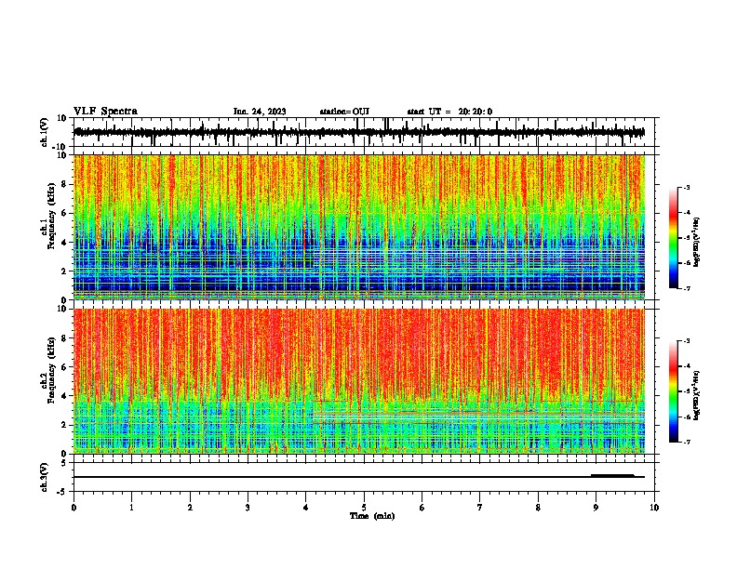Click the time axis tick label '2'
737x569 pixels.
coord(190,508)
